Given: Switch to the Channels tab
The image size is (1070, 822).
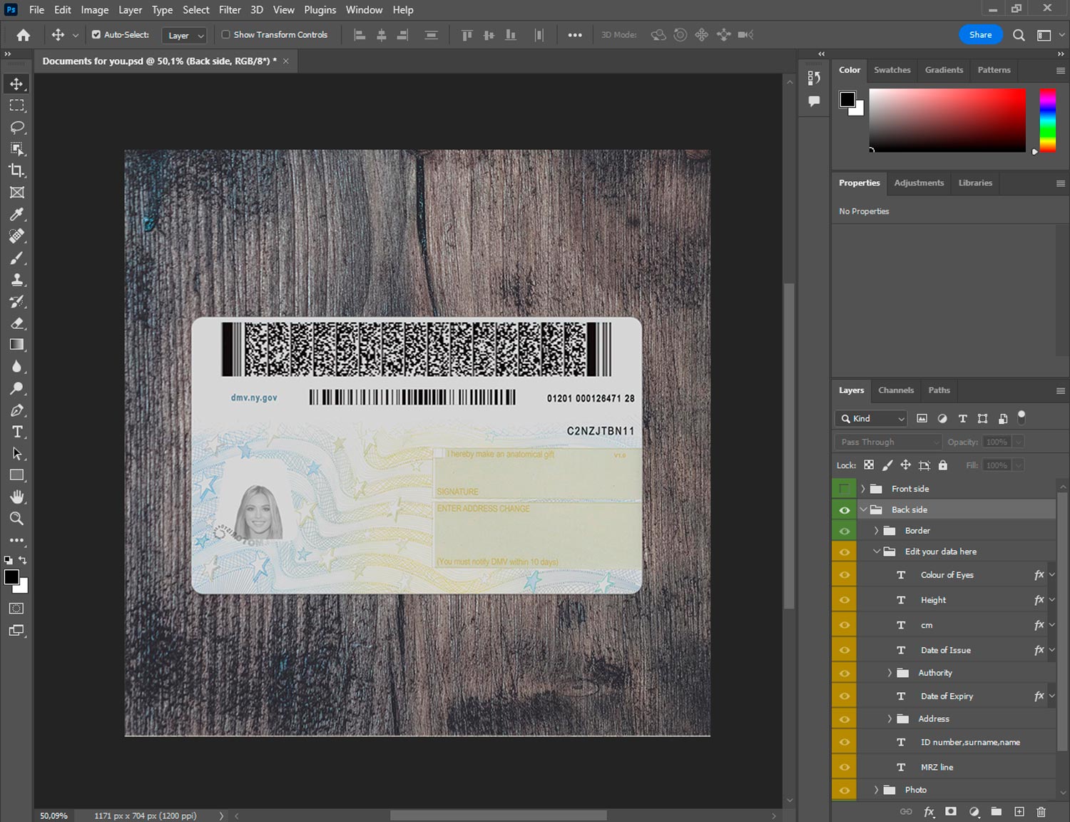Looking at the screenshot, I should (895, 390).
